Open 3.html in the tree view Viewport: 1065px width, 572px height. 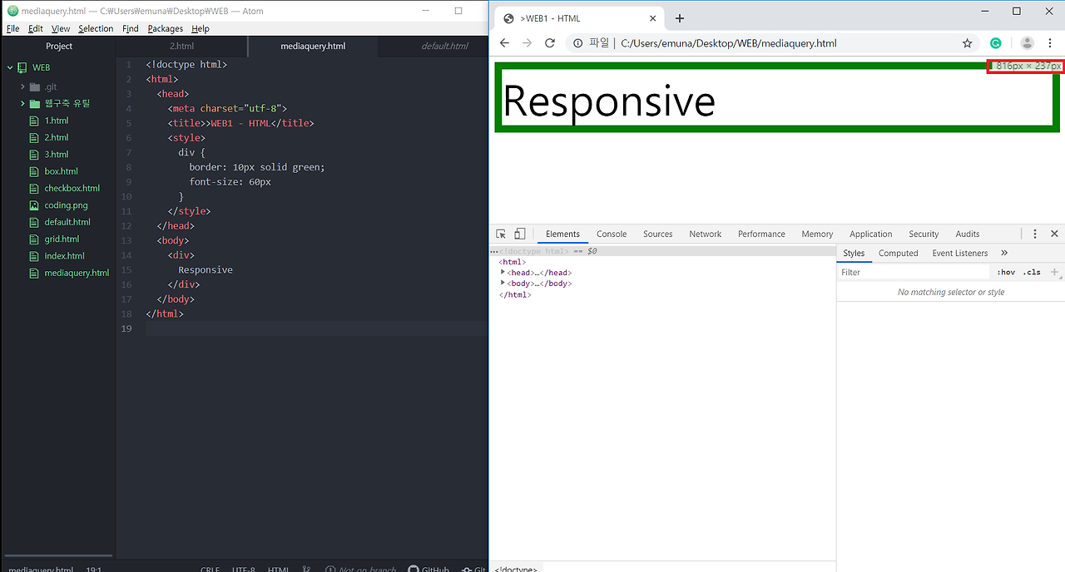(x=57, y=155)
